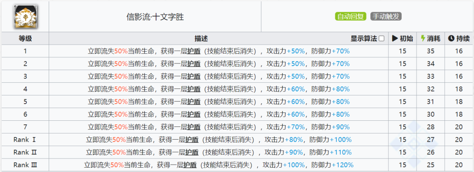Click duration value 20 in Rank Ⅱ row

[459, 152]
